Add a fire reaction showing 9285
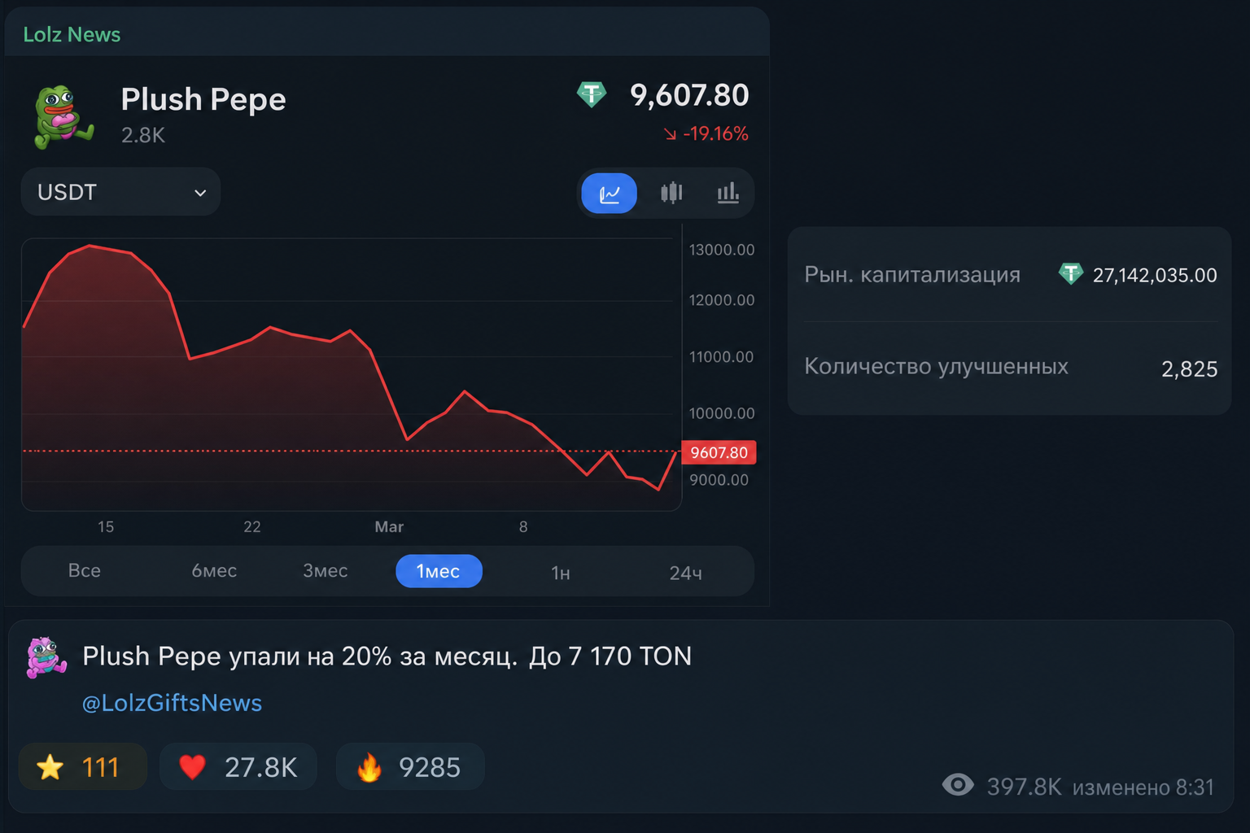Viewport: 1250px width, 833px height. pyautogui.click(x=410, y=767)
